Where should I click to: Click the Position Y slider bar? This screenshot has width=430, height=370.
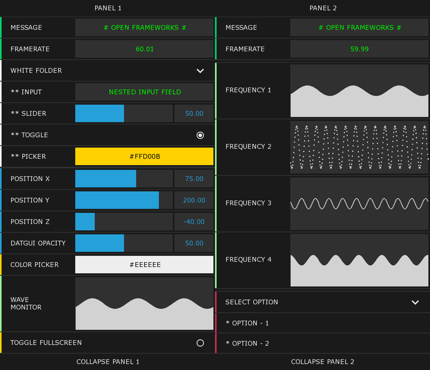click(x=124, y=200)
